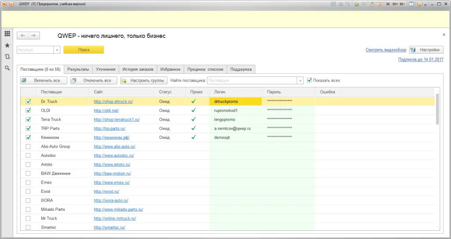Enable the Emex supplier checkbox

28,182
